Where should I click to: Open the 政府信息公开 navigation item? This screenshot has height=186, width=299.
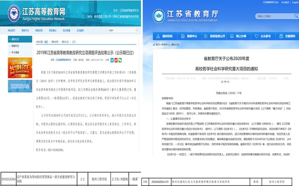coord(214,36)
